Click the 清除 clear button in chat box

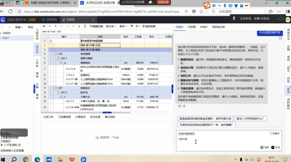point(264,148)
